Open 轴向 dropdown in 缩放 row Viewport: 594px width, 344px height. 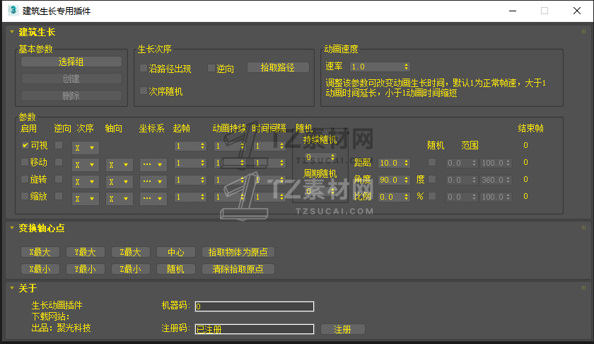tap(120, 198)
